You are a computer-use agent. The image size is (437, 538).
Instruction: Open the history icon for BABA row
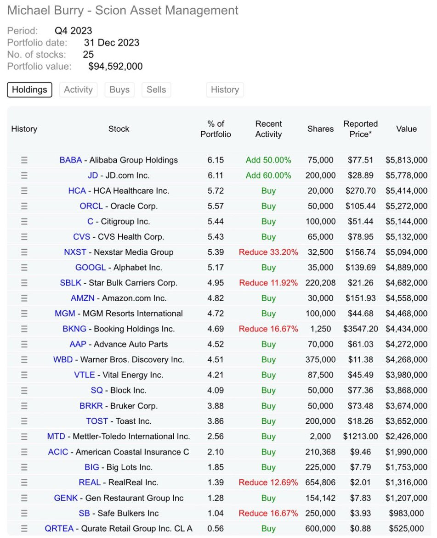[x=24, y=160]
